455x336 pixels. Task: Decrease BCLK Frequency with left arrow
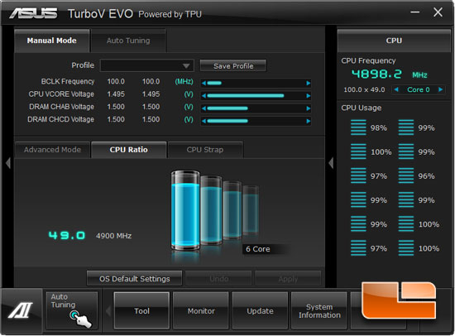click(x=204, y=84)
